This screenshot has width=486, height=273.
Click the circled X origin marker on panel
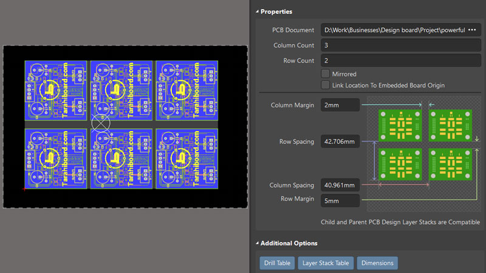click(101, 123)
